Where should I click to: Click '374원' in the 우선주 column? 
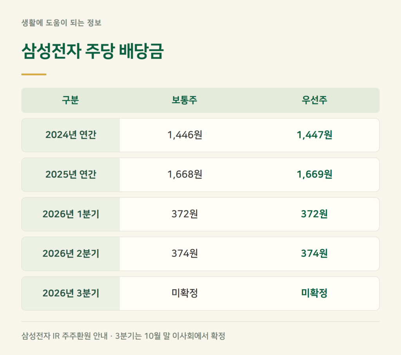point(314,254)
